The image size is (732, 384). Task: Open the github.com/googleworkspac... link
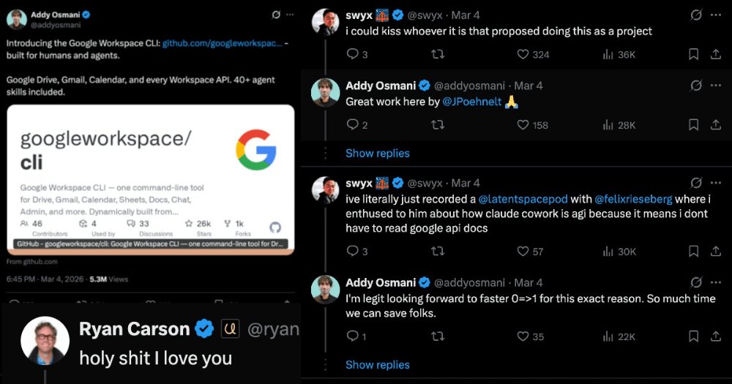223,43
